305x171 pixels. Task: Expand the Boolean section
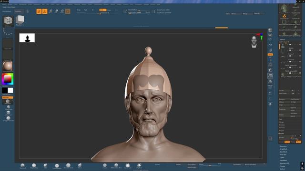pyautogui.click(x=282, y=125)
